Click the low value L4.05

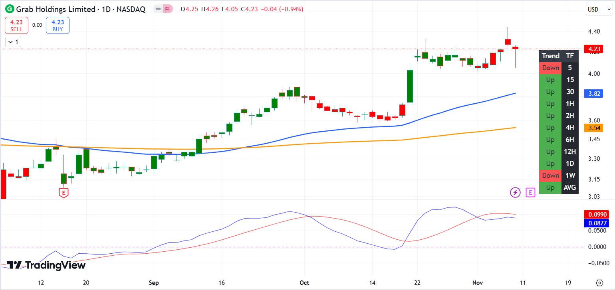pyautogui.click(x=229, y=9)
